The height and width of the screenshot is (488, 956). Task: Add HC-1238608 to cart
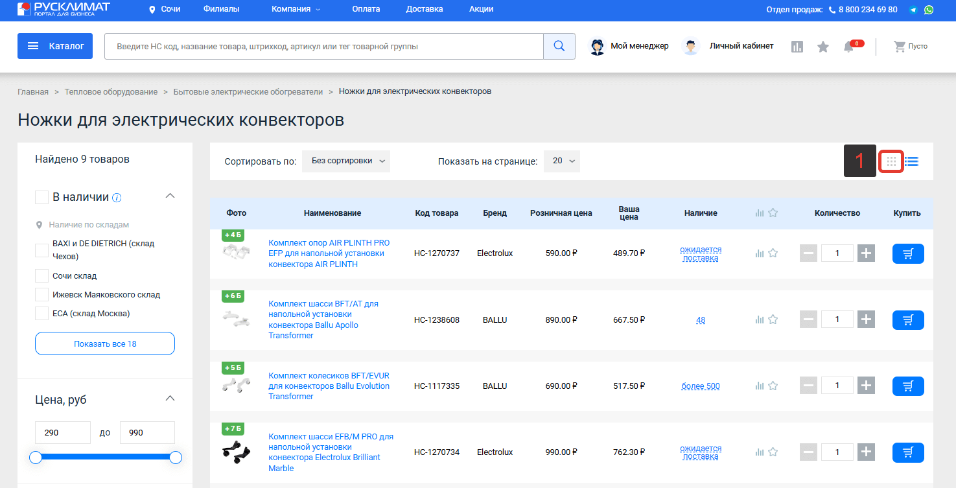click(908, 320)
